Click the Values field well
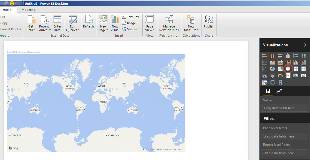 coord(284,108)
